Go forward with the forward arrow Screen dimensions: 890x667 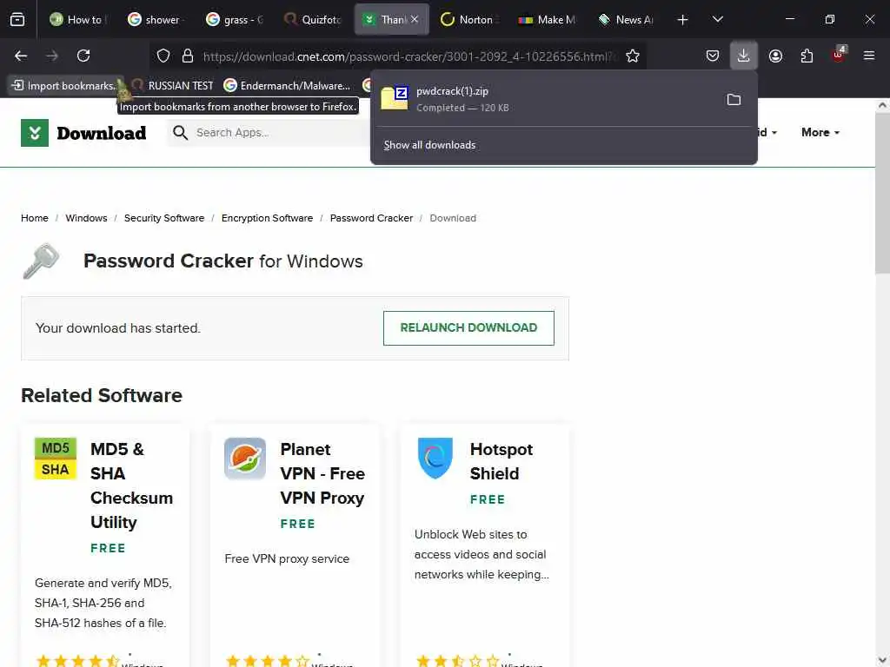click(52, 56)
